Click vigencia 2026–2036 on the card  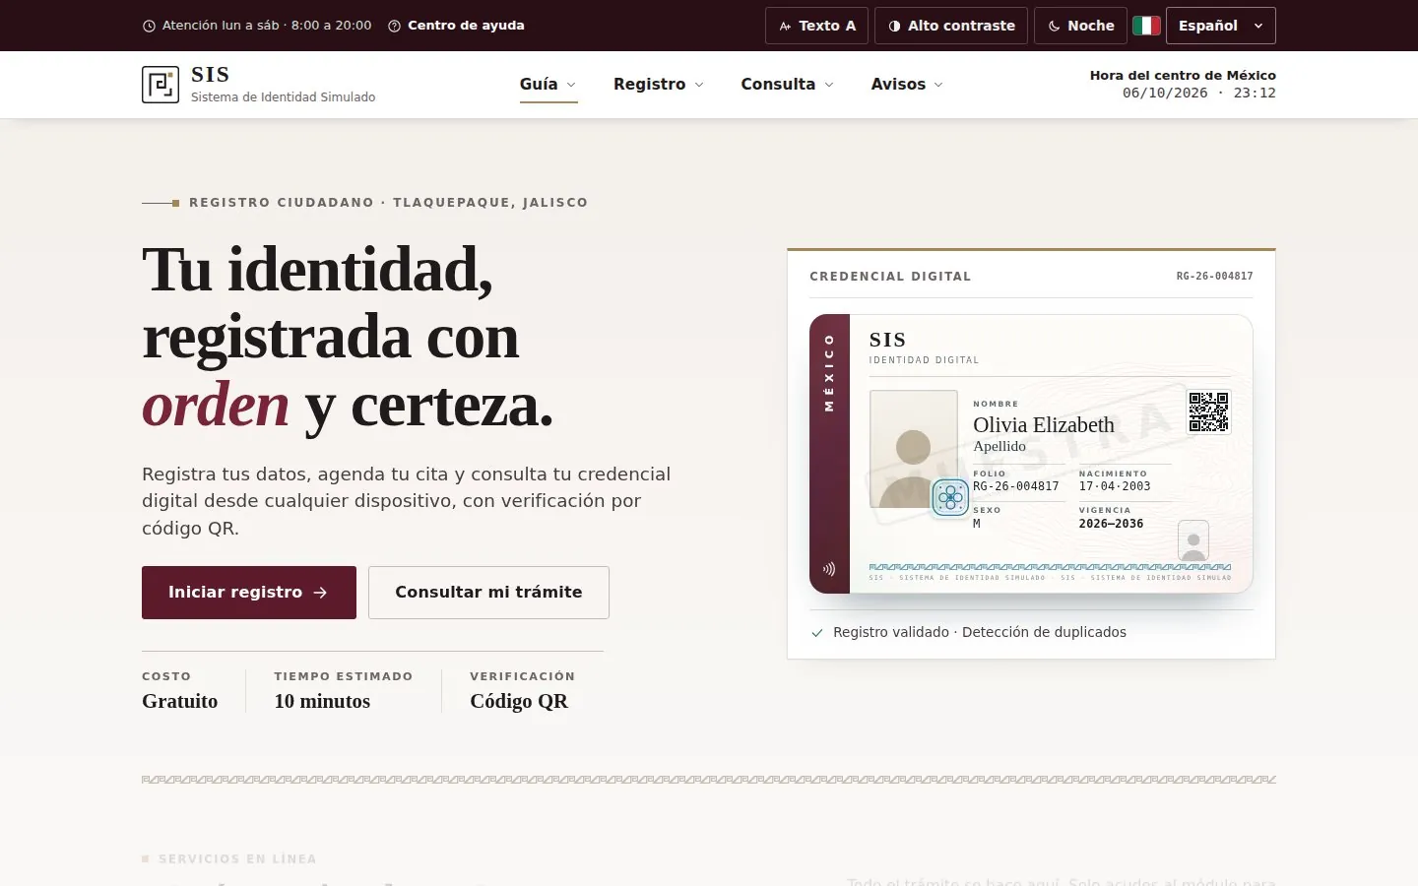click(x=1111, y=524)
